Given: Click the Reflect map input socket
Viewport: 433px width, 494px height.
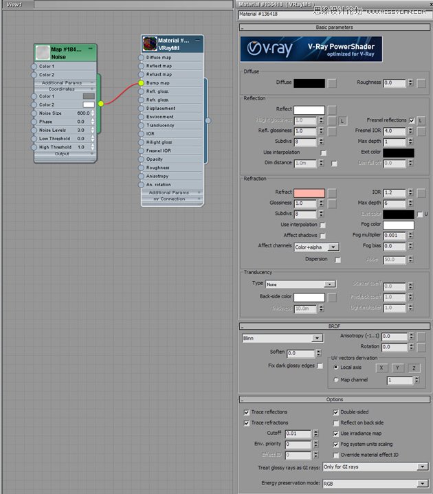Looking at the screenshot, I should tap(141, 66).
